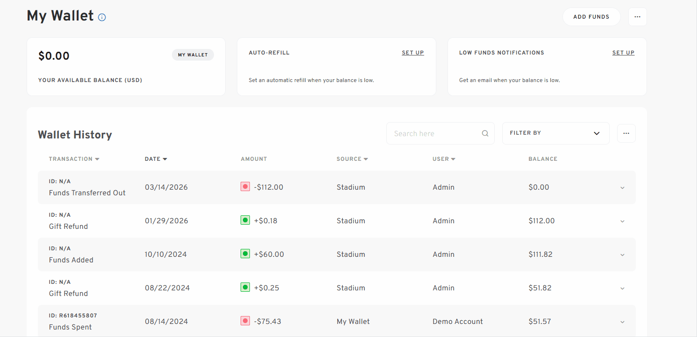Expand the Funds Transferred Out row
697x337 pixels.
[622, 188]
